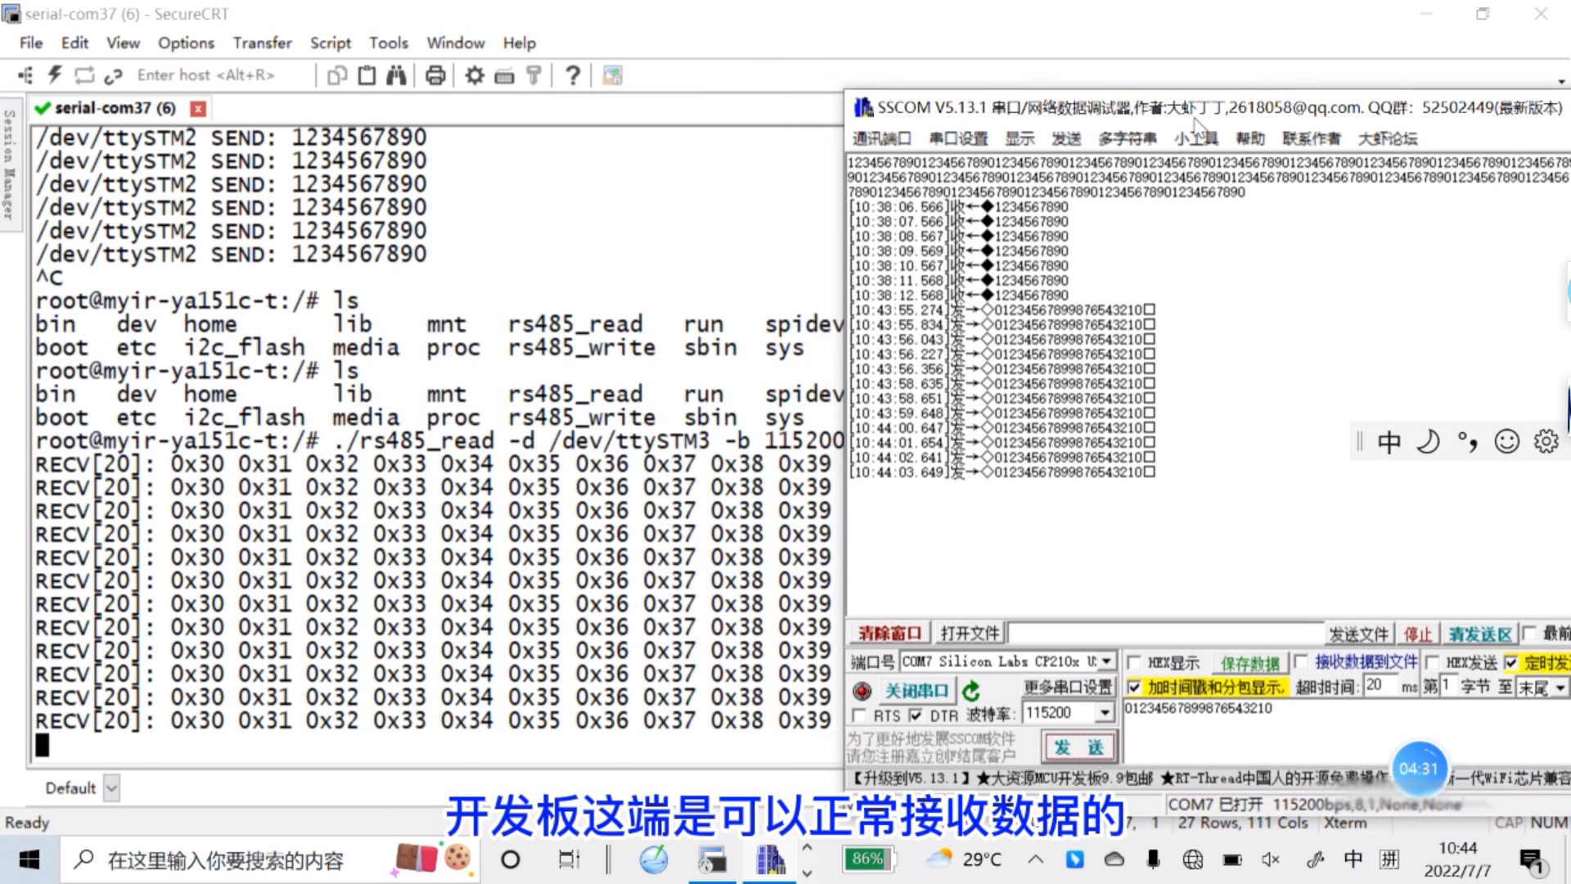Open the Script menu

[x=331, y=43]
